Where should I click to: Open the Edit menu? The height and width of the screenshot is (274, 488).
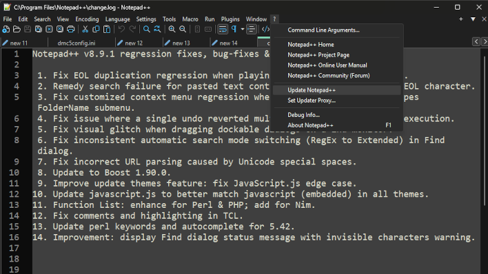[x=23, y=19]
